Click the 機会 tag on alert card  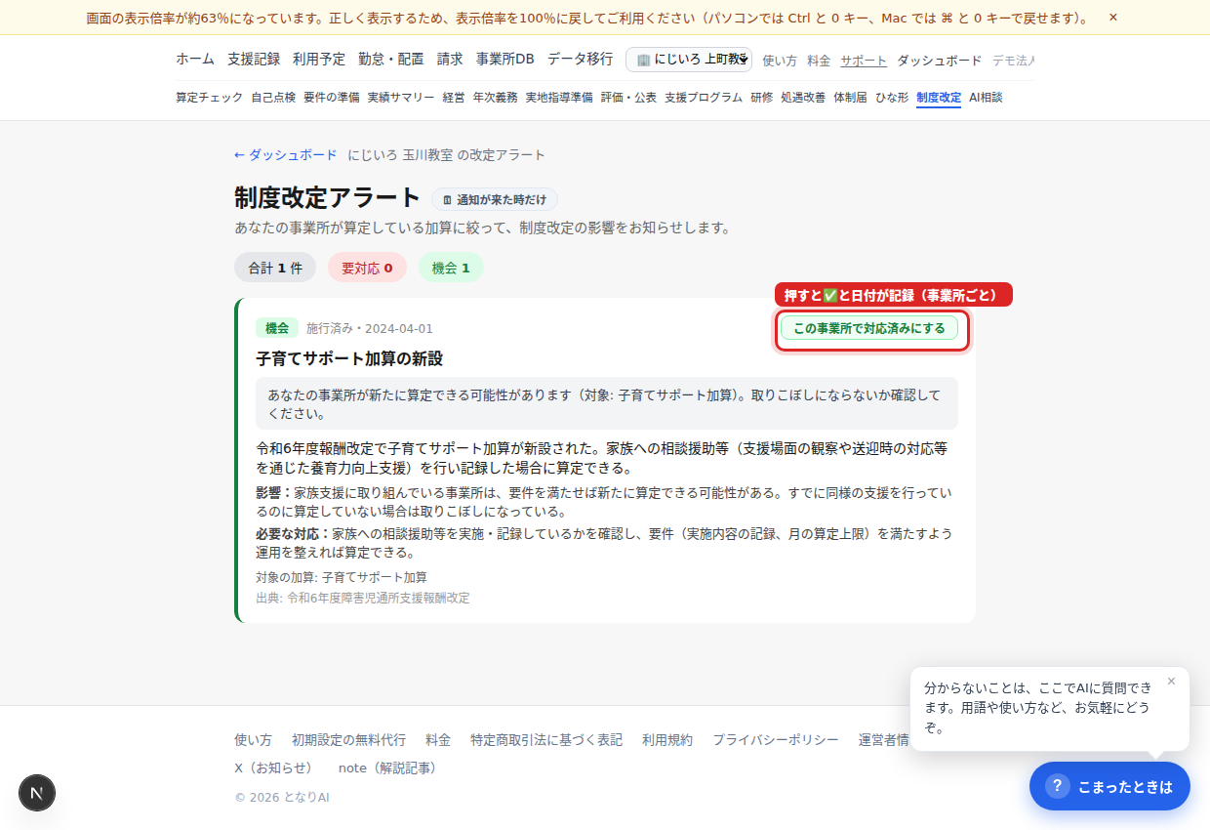[277, 328]
